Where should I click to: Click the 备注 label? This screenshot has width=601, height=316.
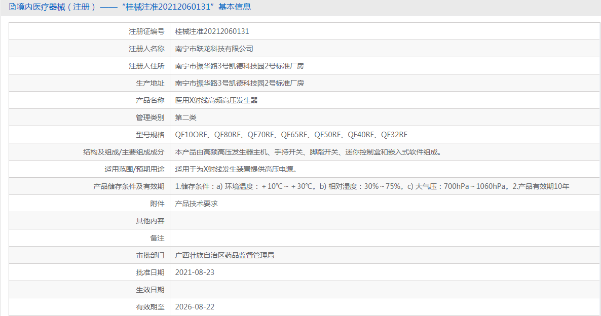[157, 238]
